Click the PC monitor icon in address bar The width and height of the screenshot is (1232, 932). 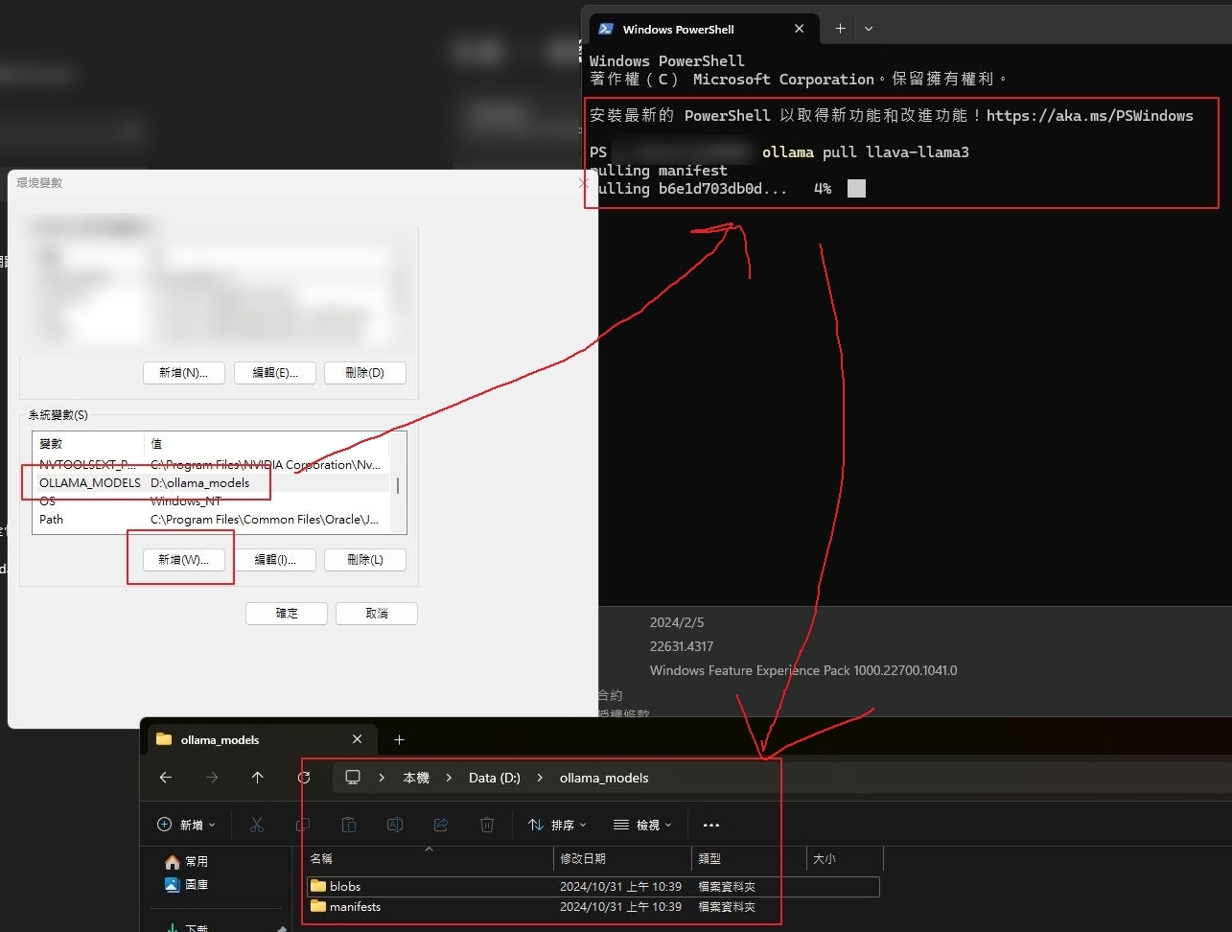click(x=353, y=778)
